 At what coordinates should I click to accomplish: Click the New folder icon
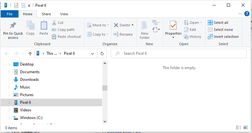[x=144, y=25]
